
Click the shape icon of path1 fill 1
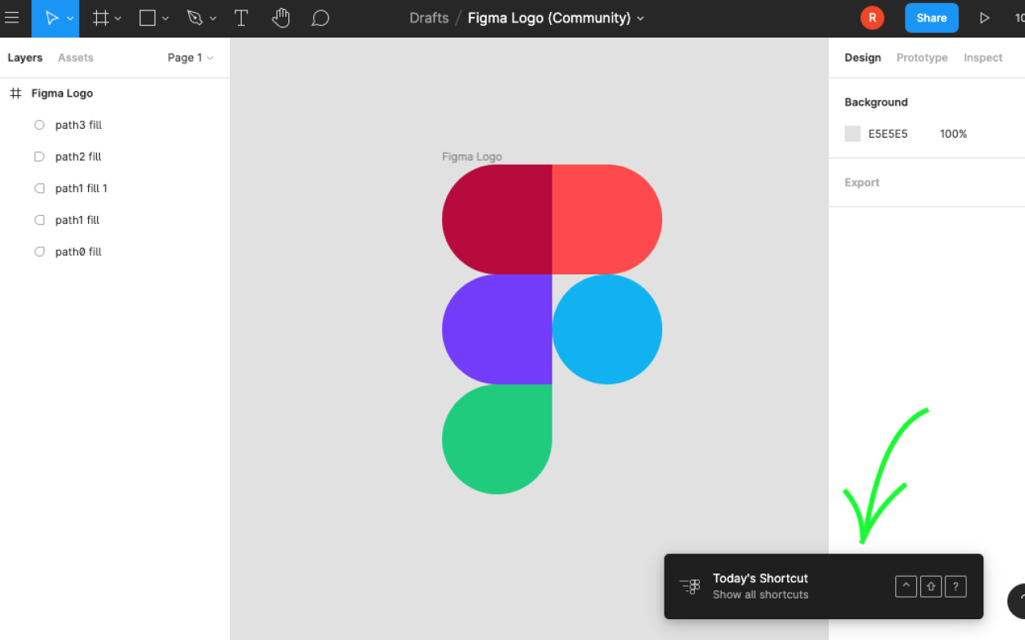[39, 189]
